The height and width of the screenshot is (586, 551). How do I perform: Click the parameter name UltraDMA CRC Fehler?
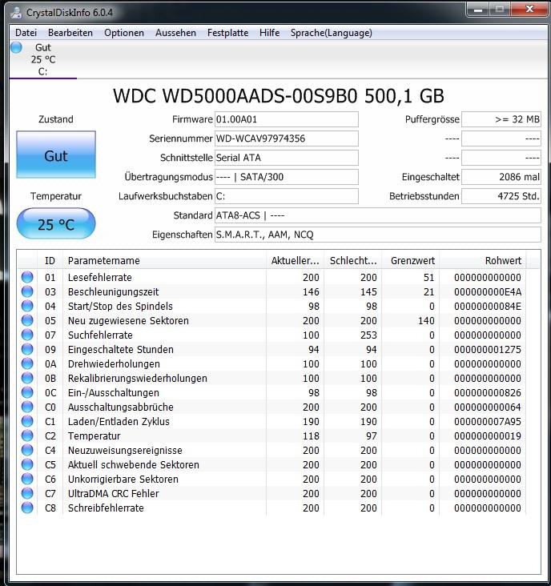[113, 493]
